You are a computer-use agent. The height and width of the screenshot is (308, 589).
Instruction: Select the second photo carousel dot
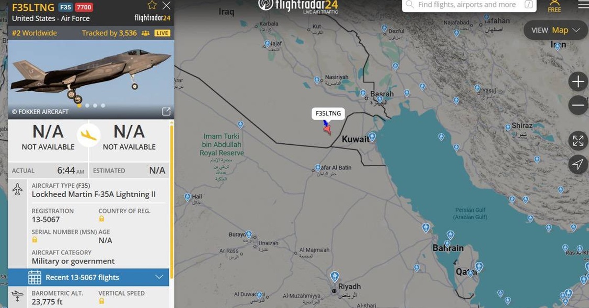[x=87, y=105]
